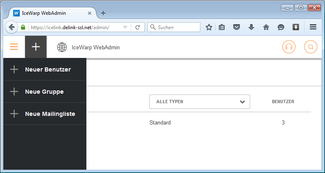Close the IceWarp WebAdmin tab
The width and height of the screenshot is (325, 173).
90,13
